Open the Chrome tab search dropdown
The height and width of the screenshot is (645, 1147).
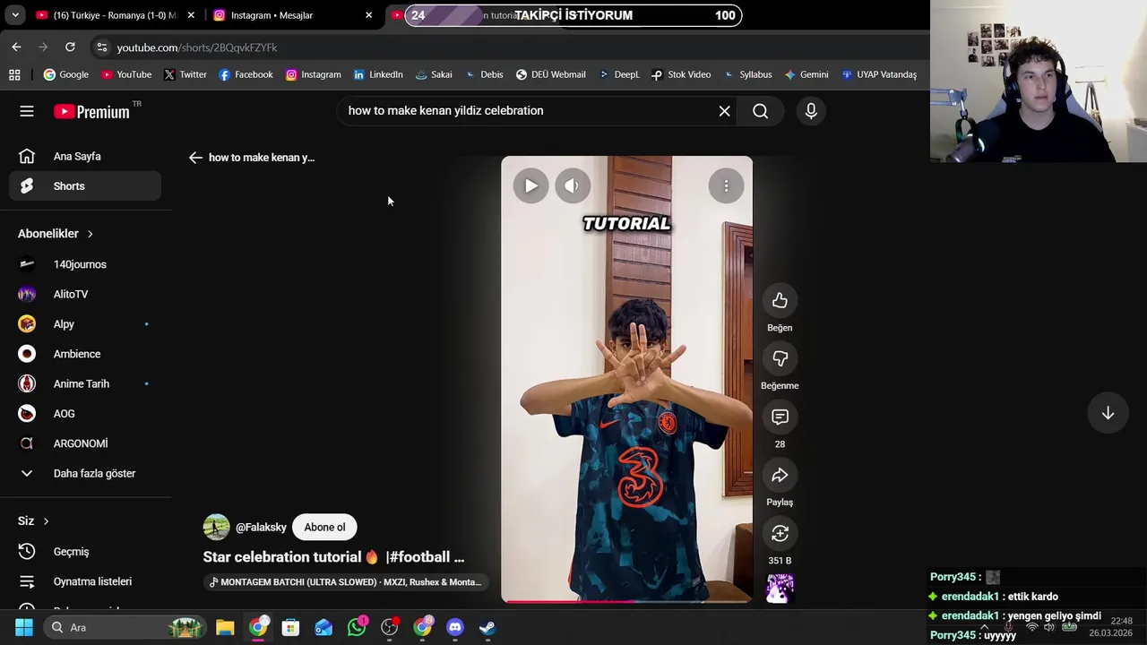click(x=15, y=15)
